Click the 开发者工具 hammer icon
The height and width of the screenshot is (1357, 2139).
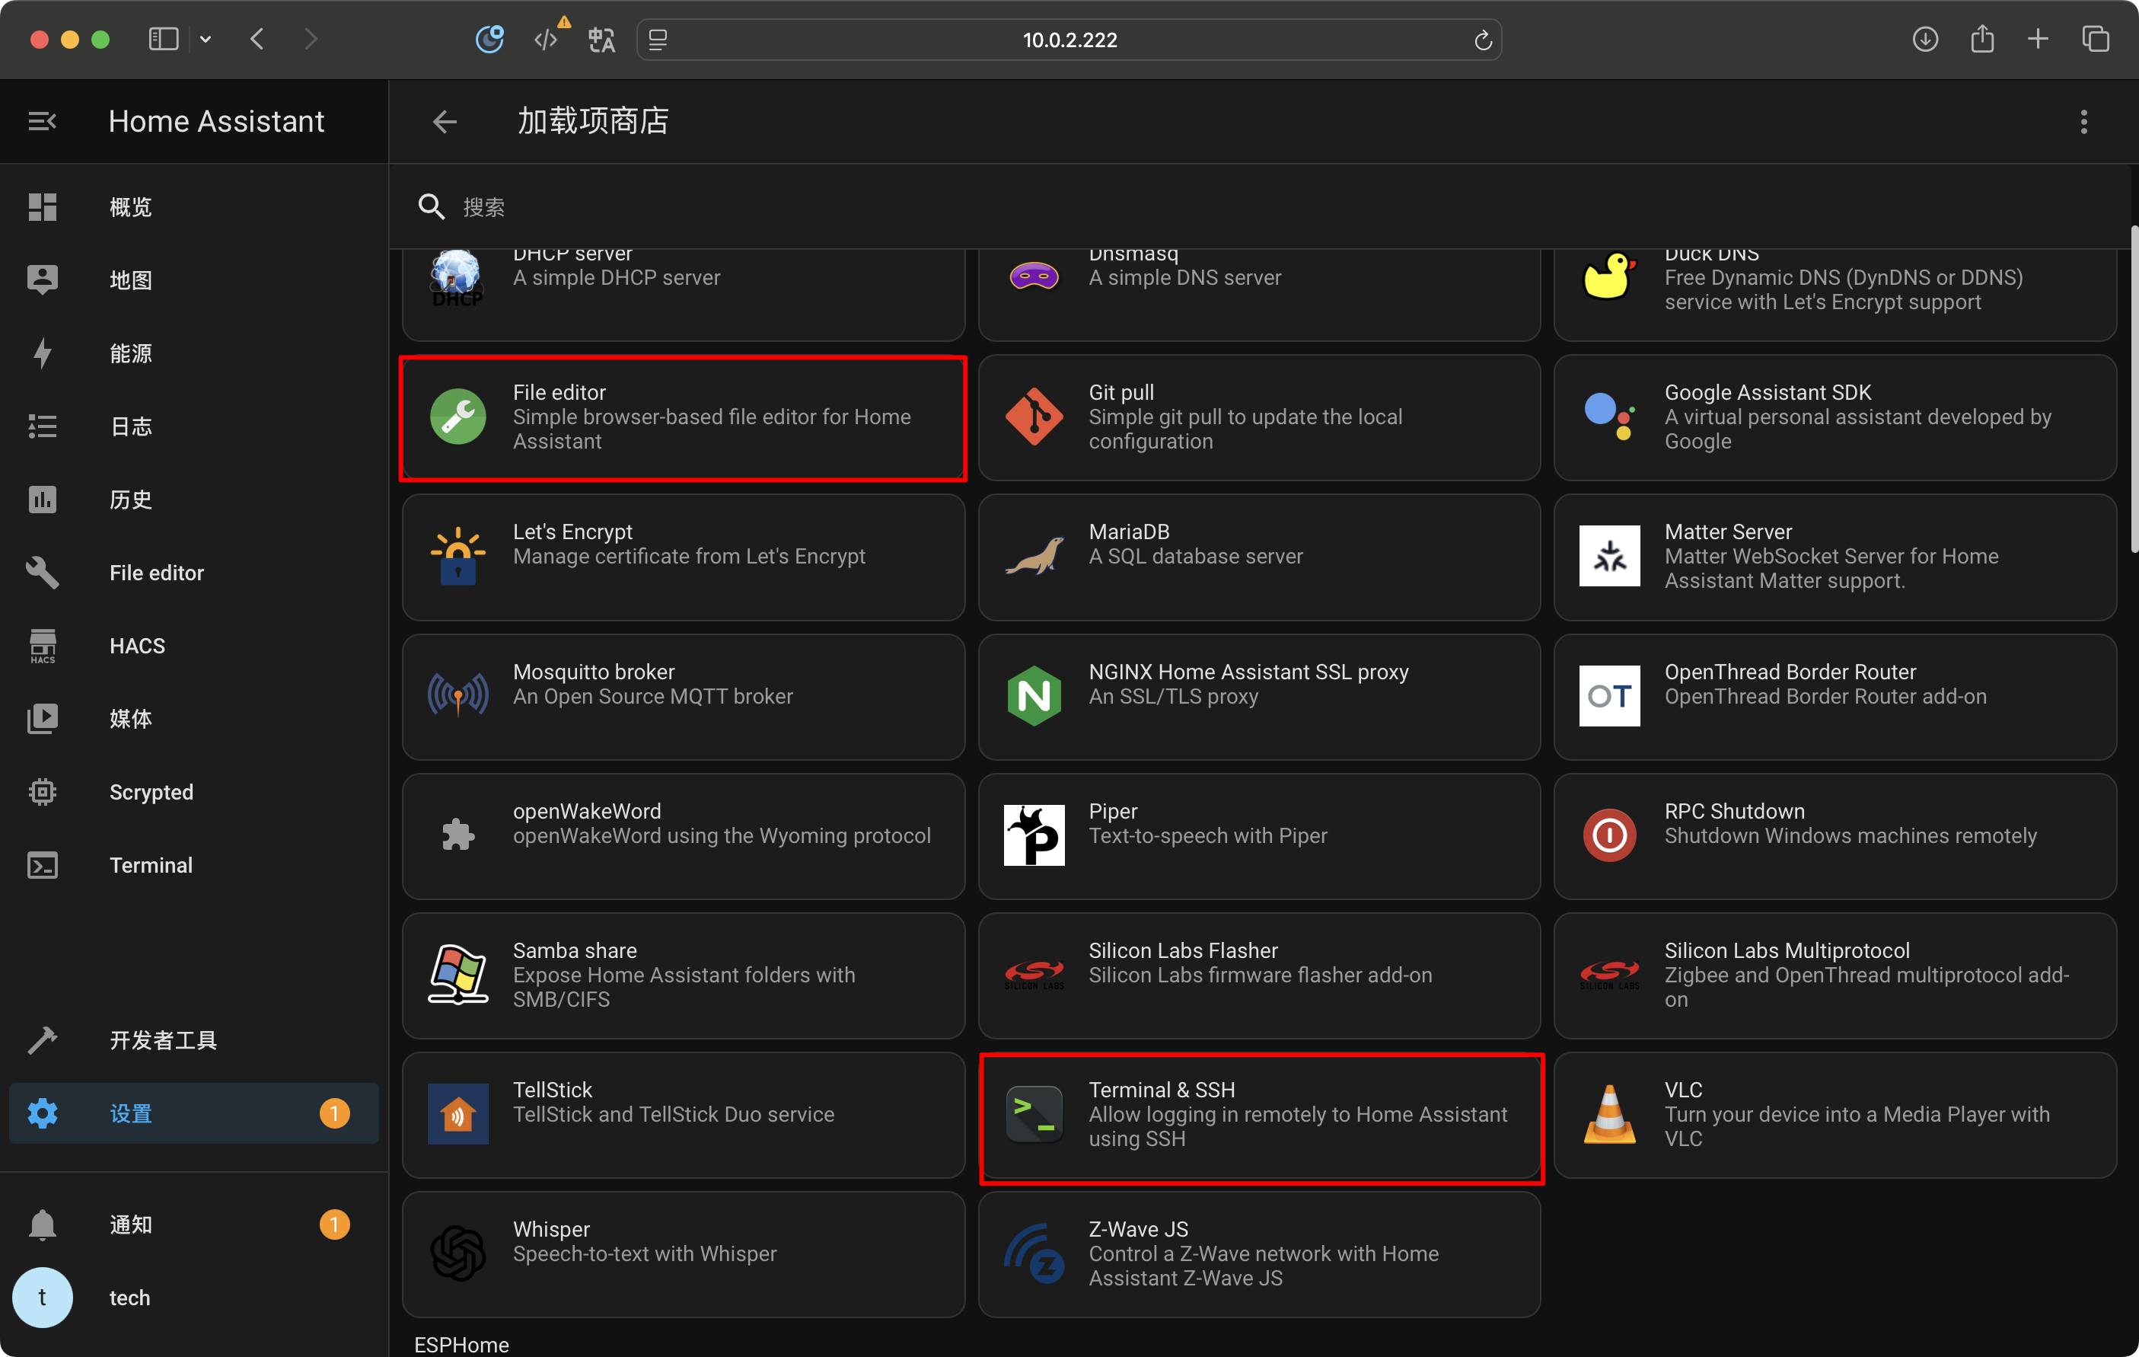(42, 1039)
